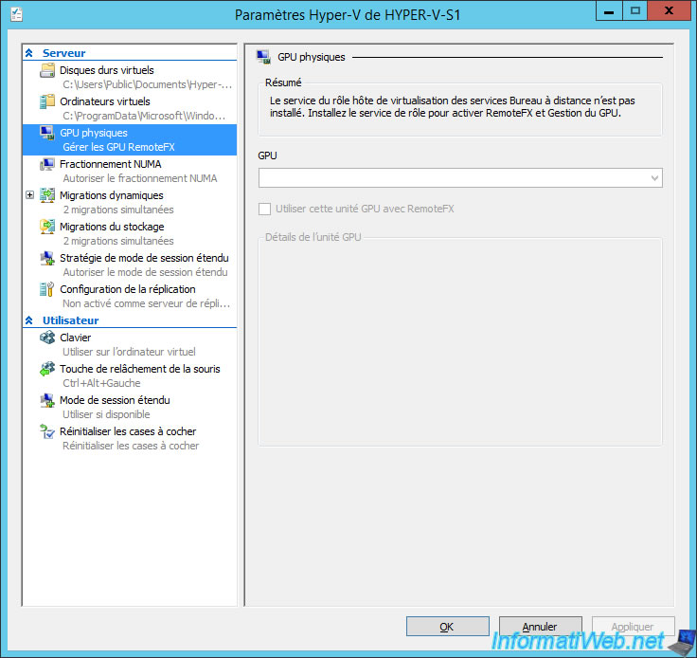Screen dimensions: 697x658
Task: Click the Réinitialiser les cases à cocher icon
Action: click(x=47, y=431)
